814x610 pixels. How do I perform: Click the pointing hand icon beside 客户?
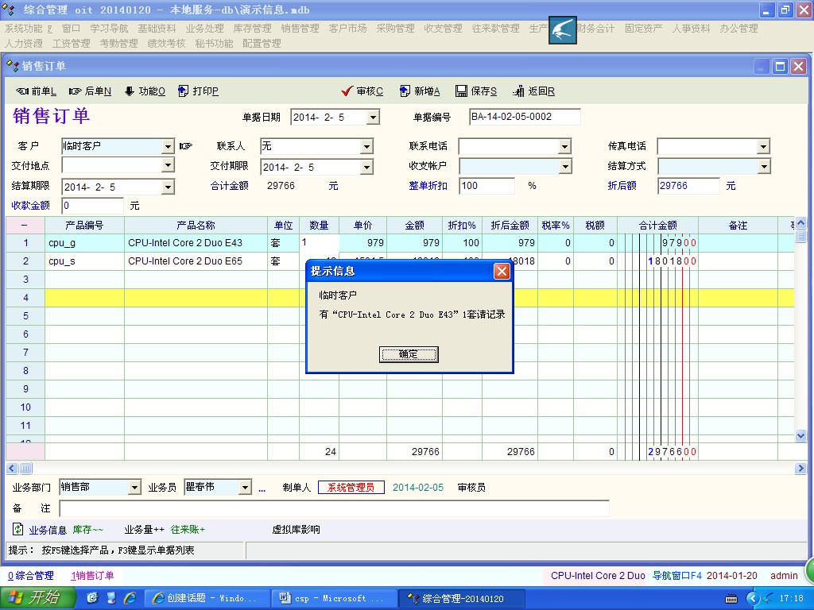click(x=185, y=146)
